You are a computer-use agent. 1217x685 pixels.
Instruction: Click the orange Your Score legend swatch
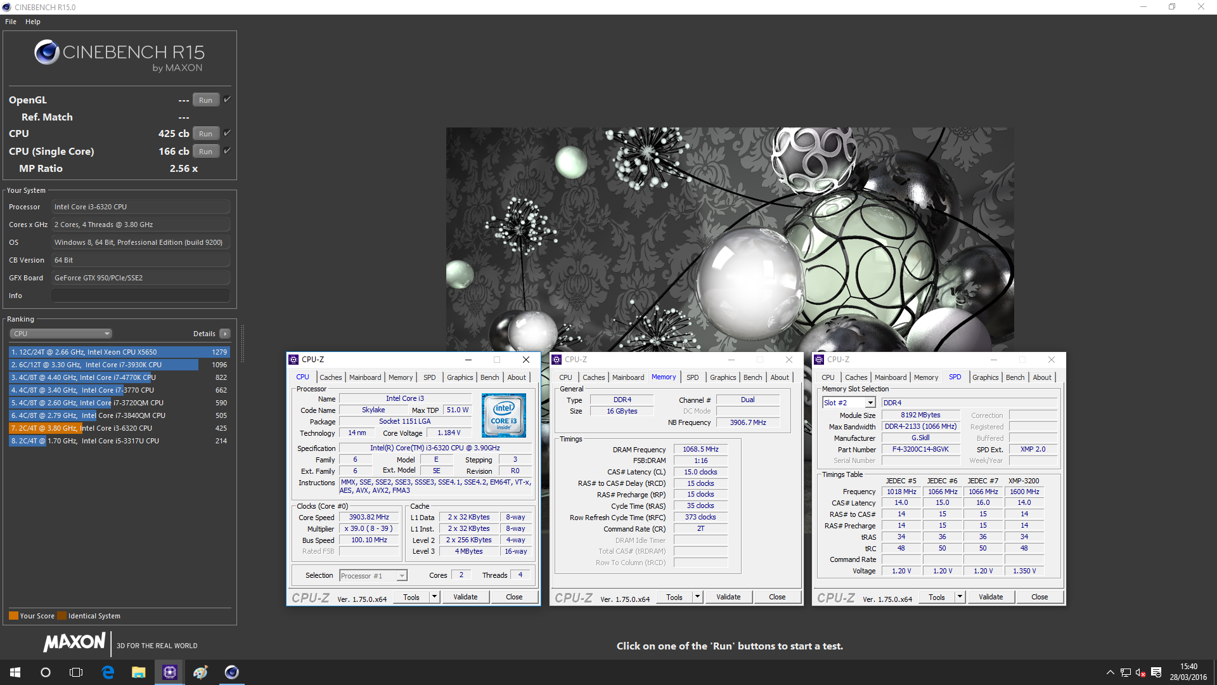pyautogui.click(x=13, y=616)
